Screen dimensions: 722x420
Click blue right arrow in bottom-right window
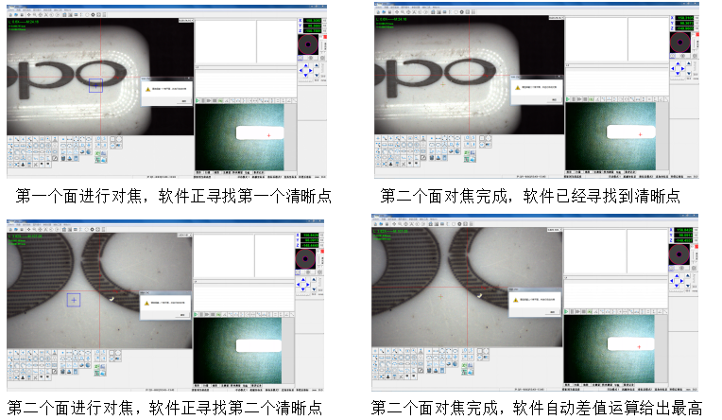click(x=682, y=280)
